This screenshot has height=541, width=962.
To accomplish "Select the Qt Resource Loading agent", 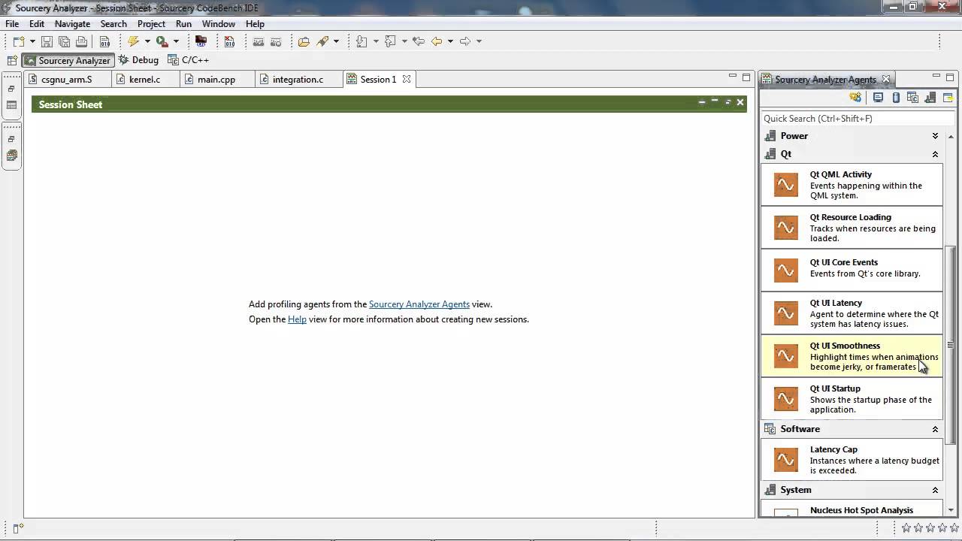I will click(x=852, y=227).
